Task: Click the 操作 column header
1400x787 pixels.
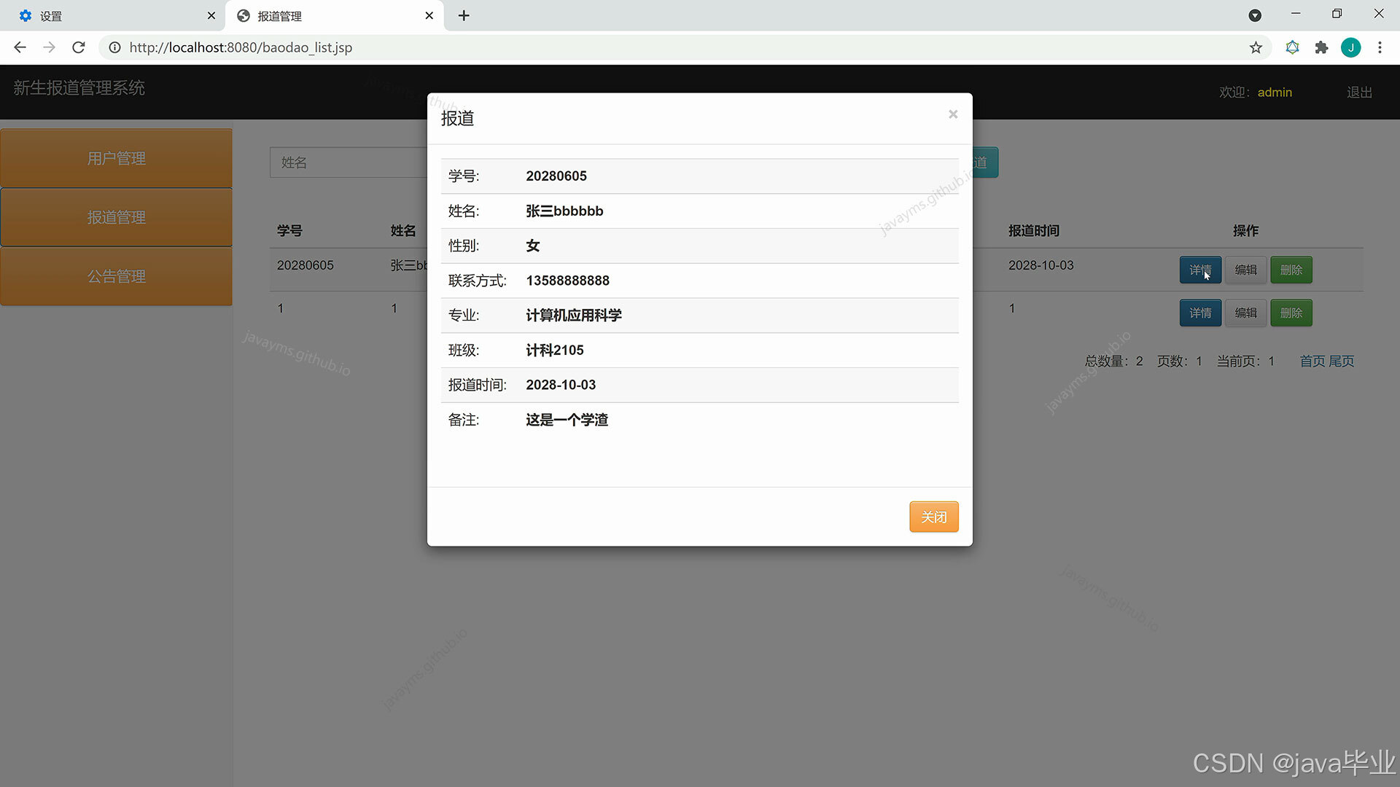Action: point(1245,230)
